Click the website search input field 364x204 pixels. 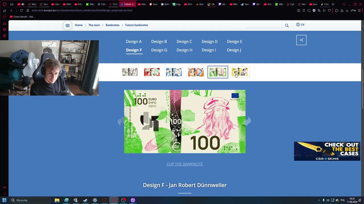point(264,25)
